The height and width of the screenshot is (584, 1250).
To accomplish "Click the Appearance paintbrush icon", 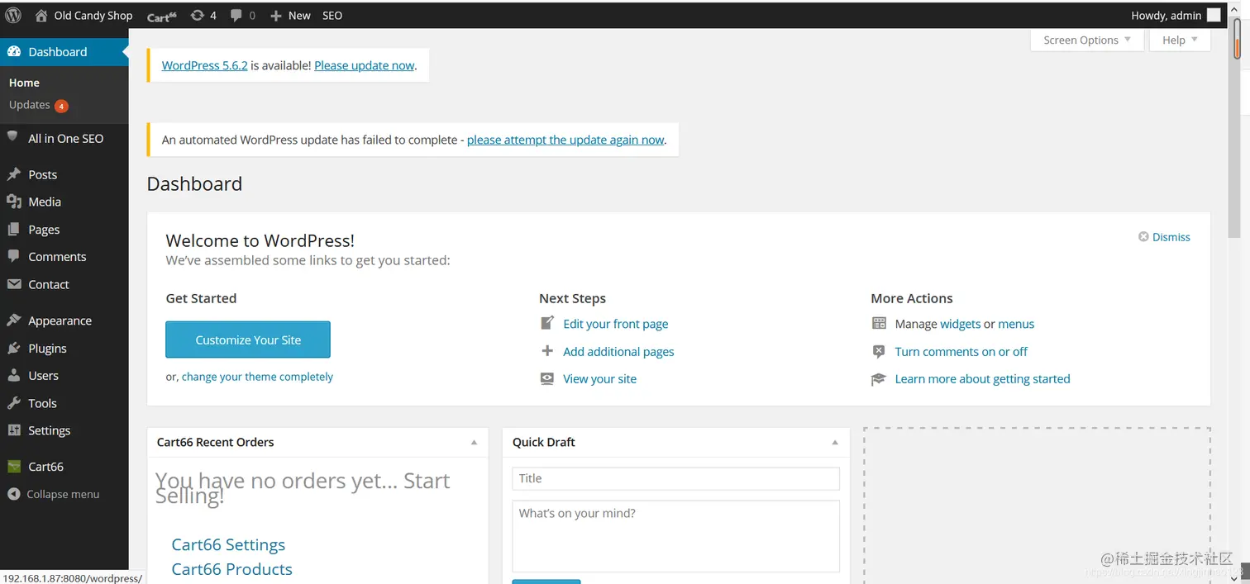I will click(x=13, y=320).
